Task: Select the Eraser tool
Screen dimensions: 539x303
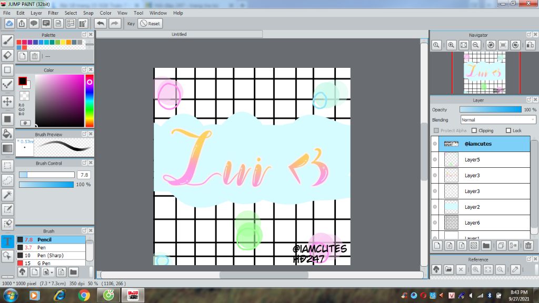Action: (x=7, y=55)
